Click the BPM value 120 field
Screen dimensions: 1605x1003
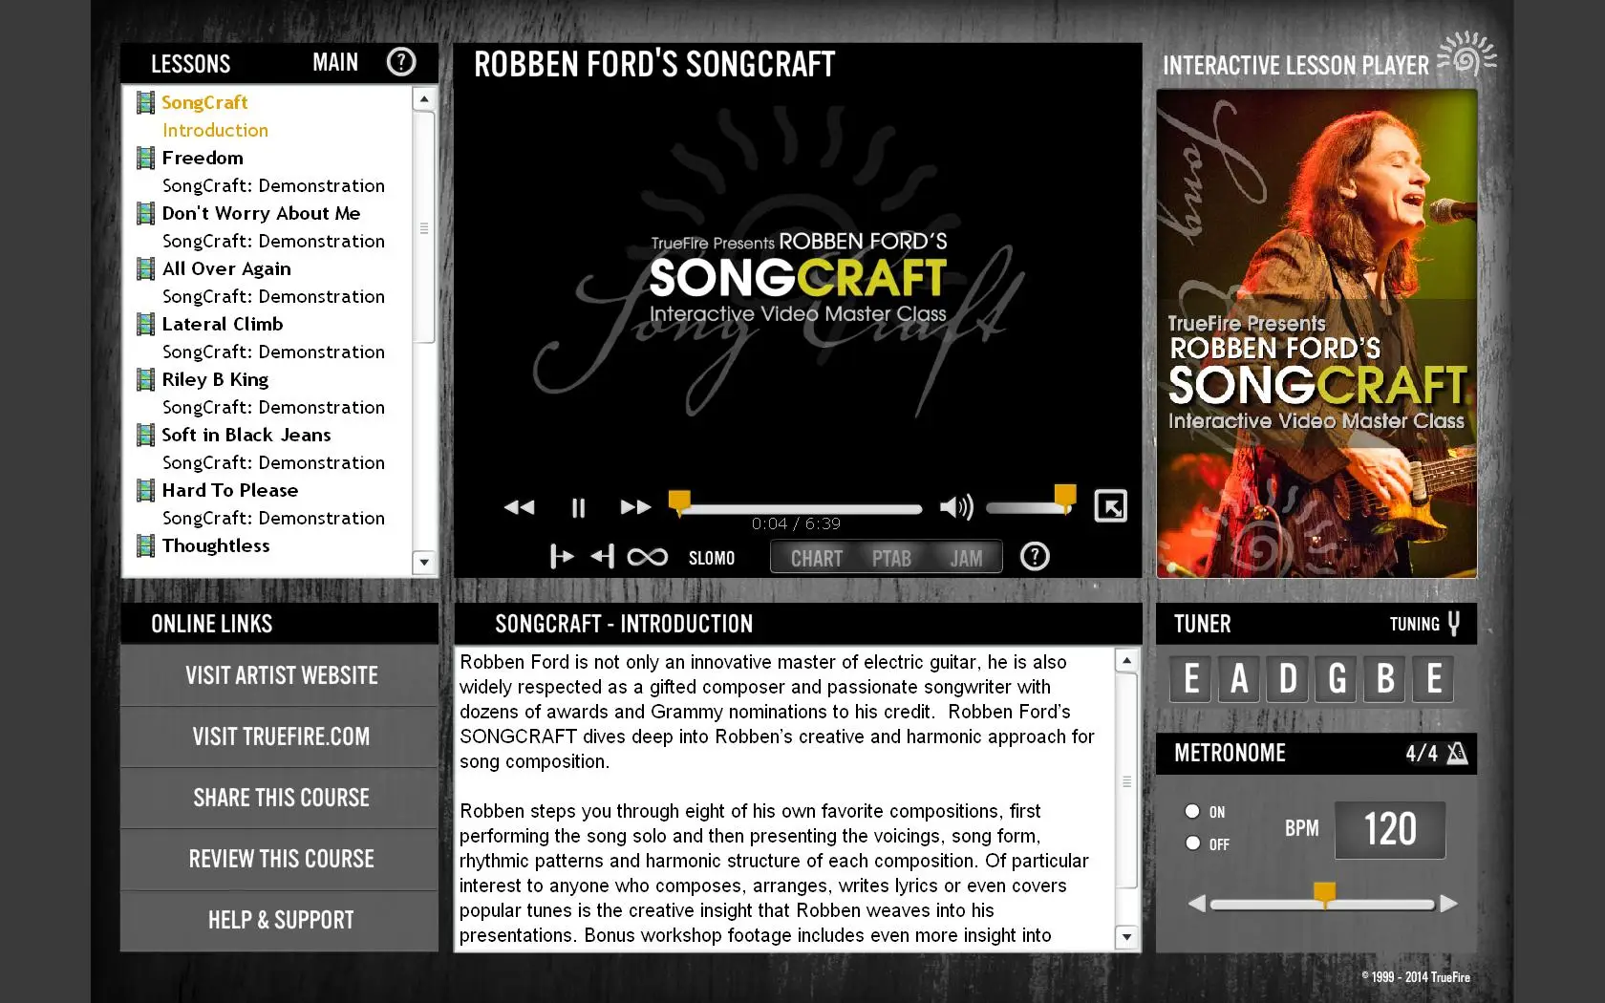point(1390,829)
